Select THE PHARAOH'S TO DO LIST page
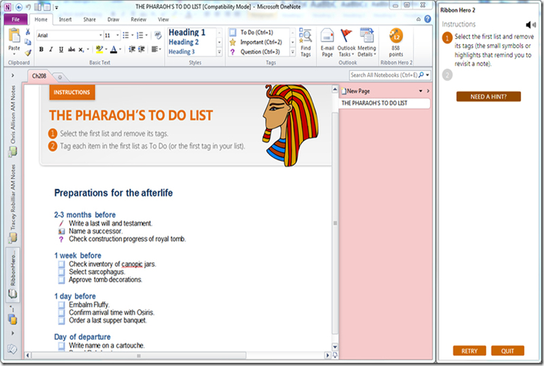 click(384, 103)
